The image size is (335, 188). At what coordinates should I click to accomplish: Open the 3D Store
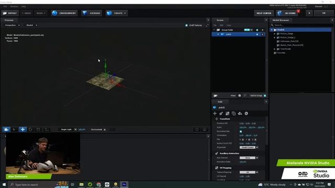tap(287, 13)
